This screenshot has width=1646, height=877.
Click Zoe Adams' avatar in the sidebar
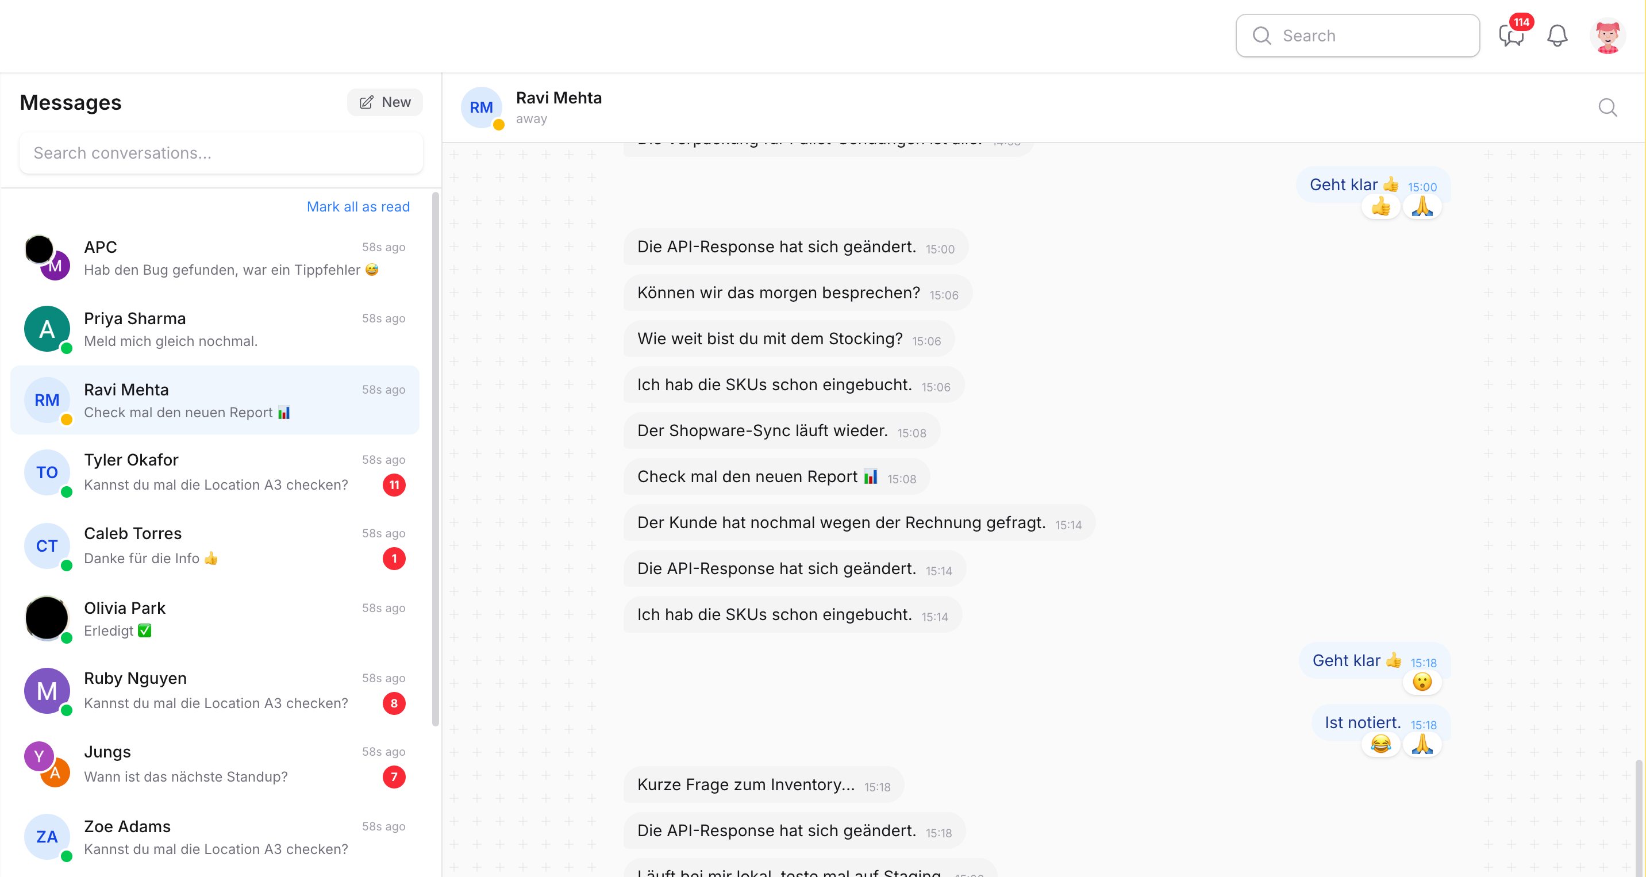click(46, 837)
